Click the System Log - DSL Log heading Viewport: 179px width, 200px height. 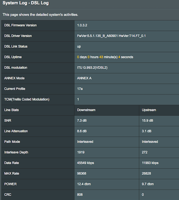pyautogui.click(x=26, y=3)
